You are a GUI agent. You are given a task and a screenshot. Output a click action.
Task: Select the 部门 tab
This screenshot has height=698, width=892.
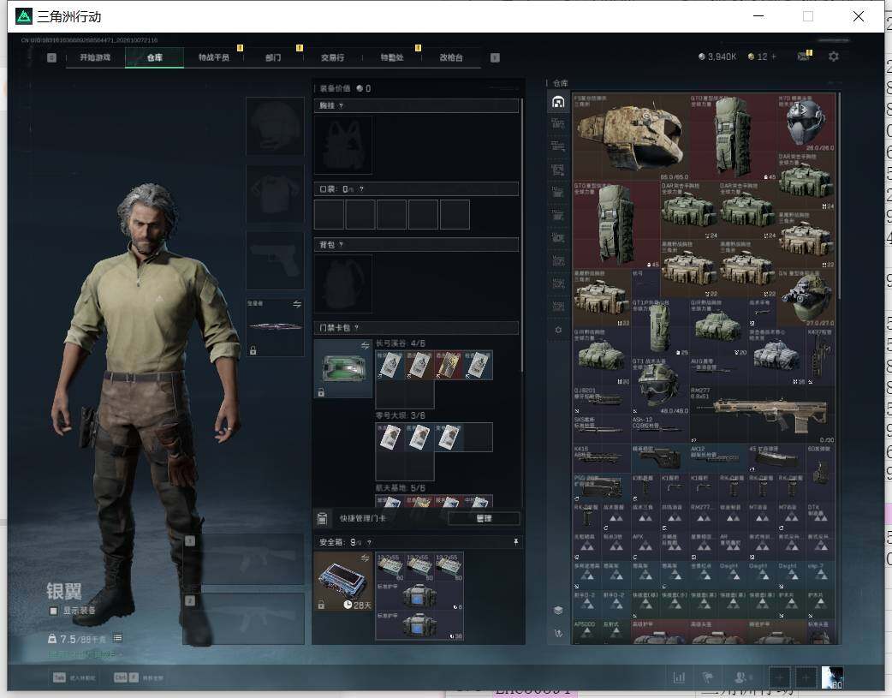pyautogui.click(x=273, y=57)
